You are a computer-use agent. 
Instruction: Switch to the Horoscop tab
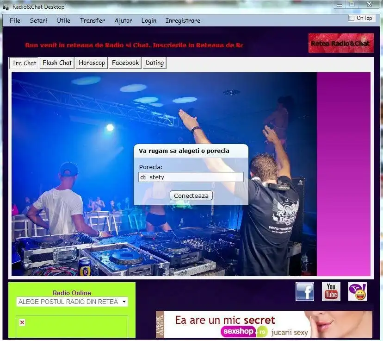point(92,63)
